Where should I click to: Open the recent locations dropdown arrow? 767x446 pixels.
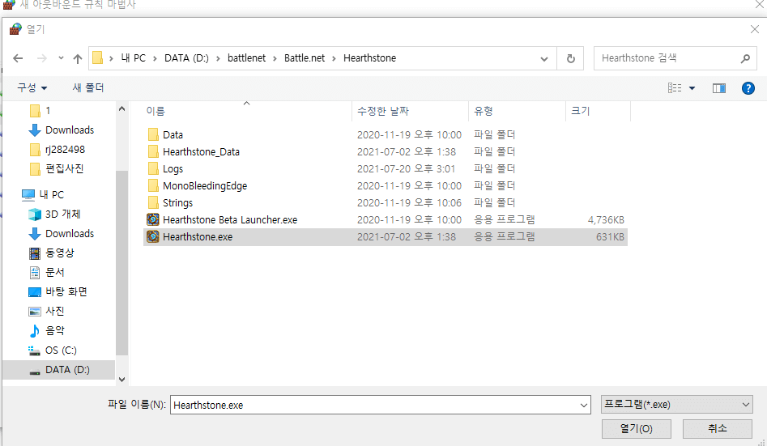tap(61, 58)
